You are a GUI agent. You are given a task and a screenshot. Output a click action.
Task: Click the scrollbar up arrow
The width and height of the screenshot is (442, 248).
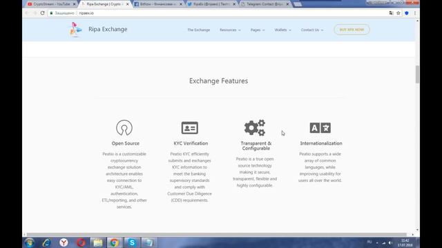417,21
